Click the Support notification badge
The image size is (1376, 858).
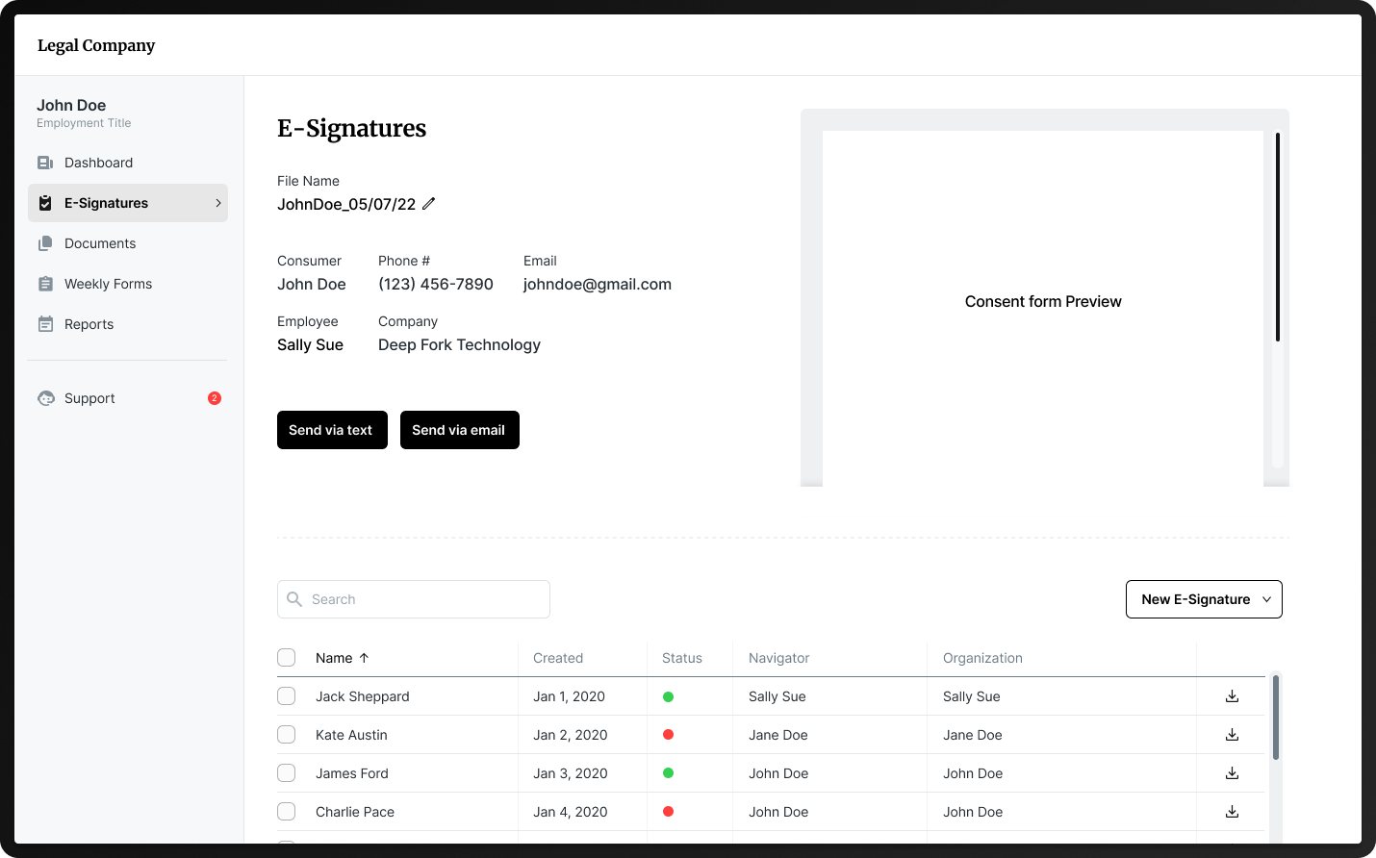(x=215, y=398)
